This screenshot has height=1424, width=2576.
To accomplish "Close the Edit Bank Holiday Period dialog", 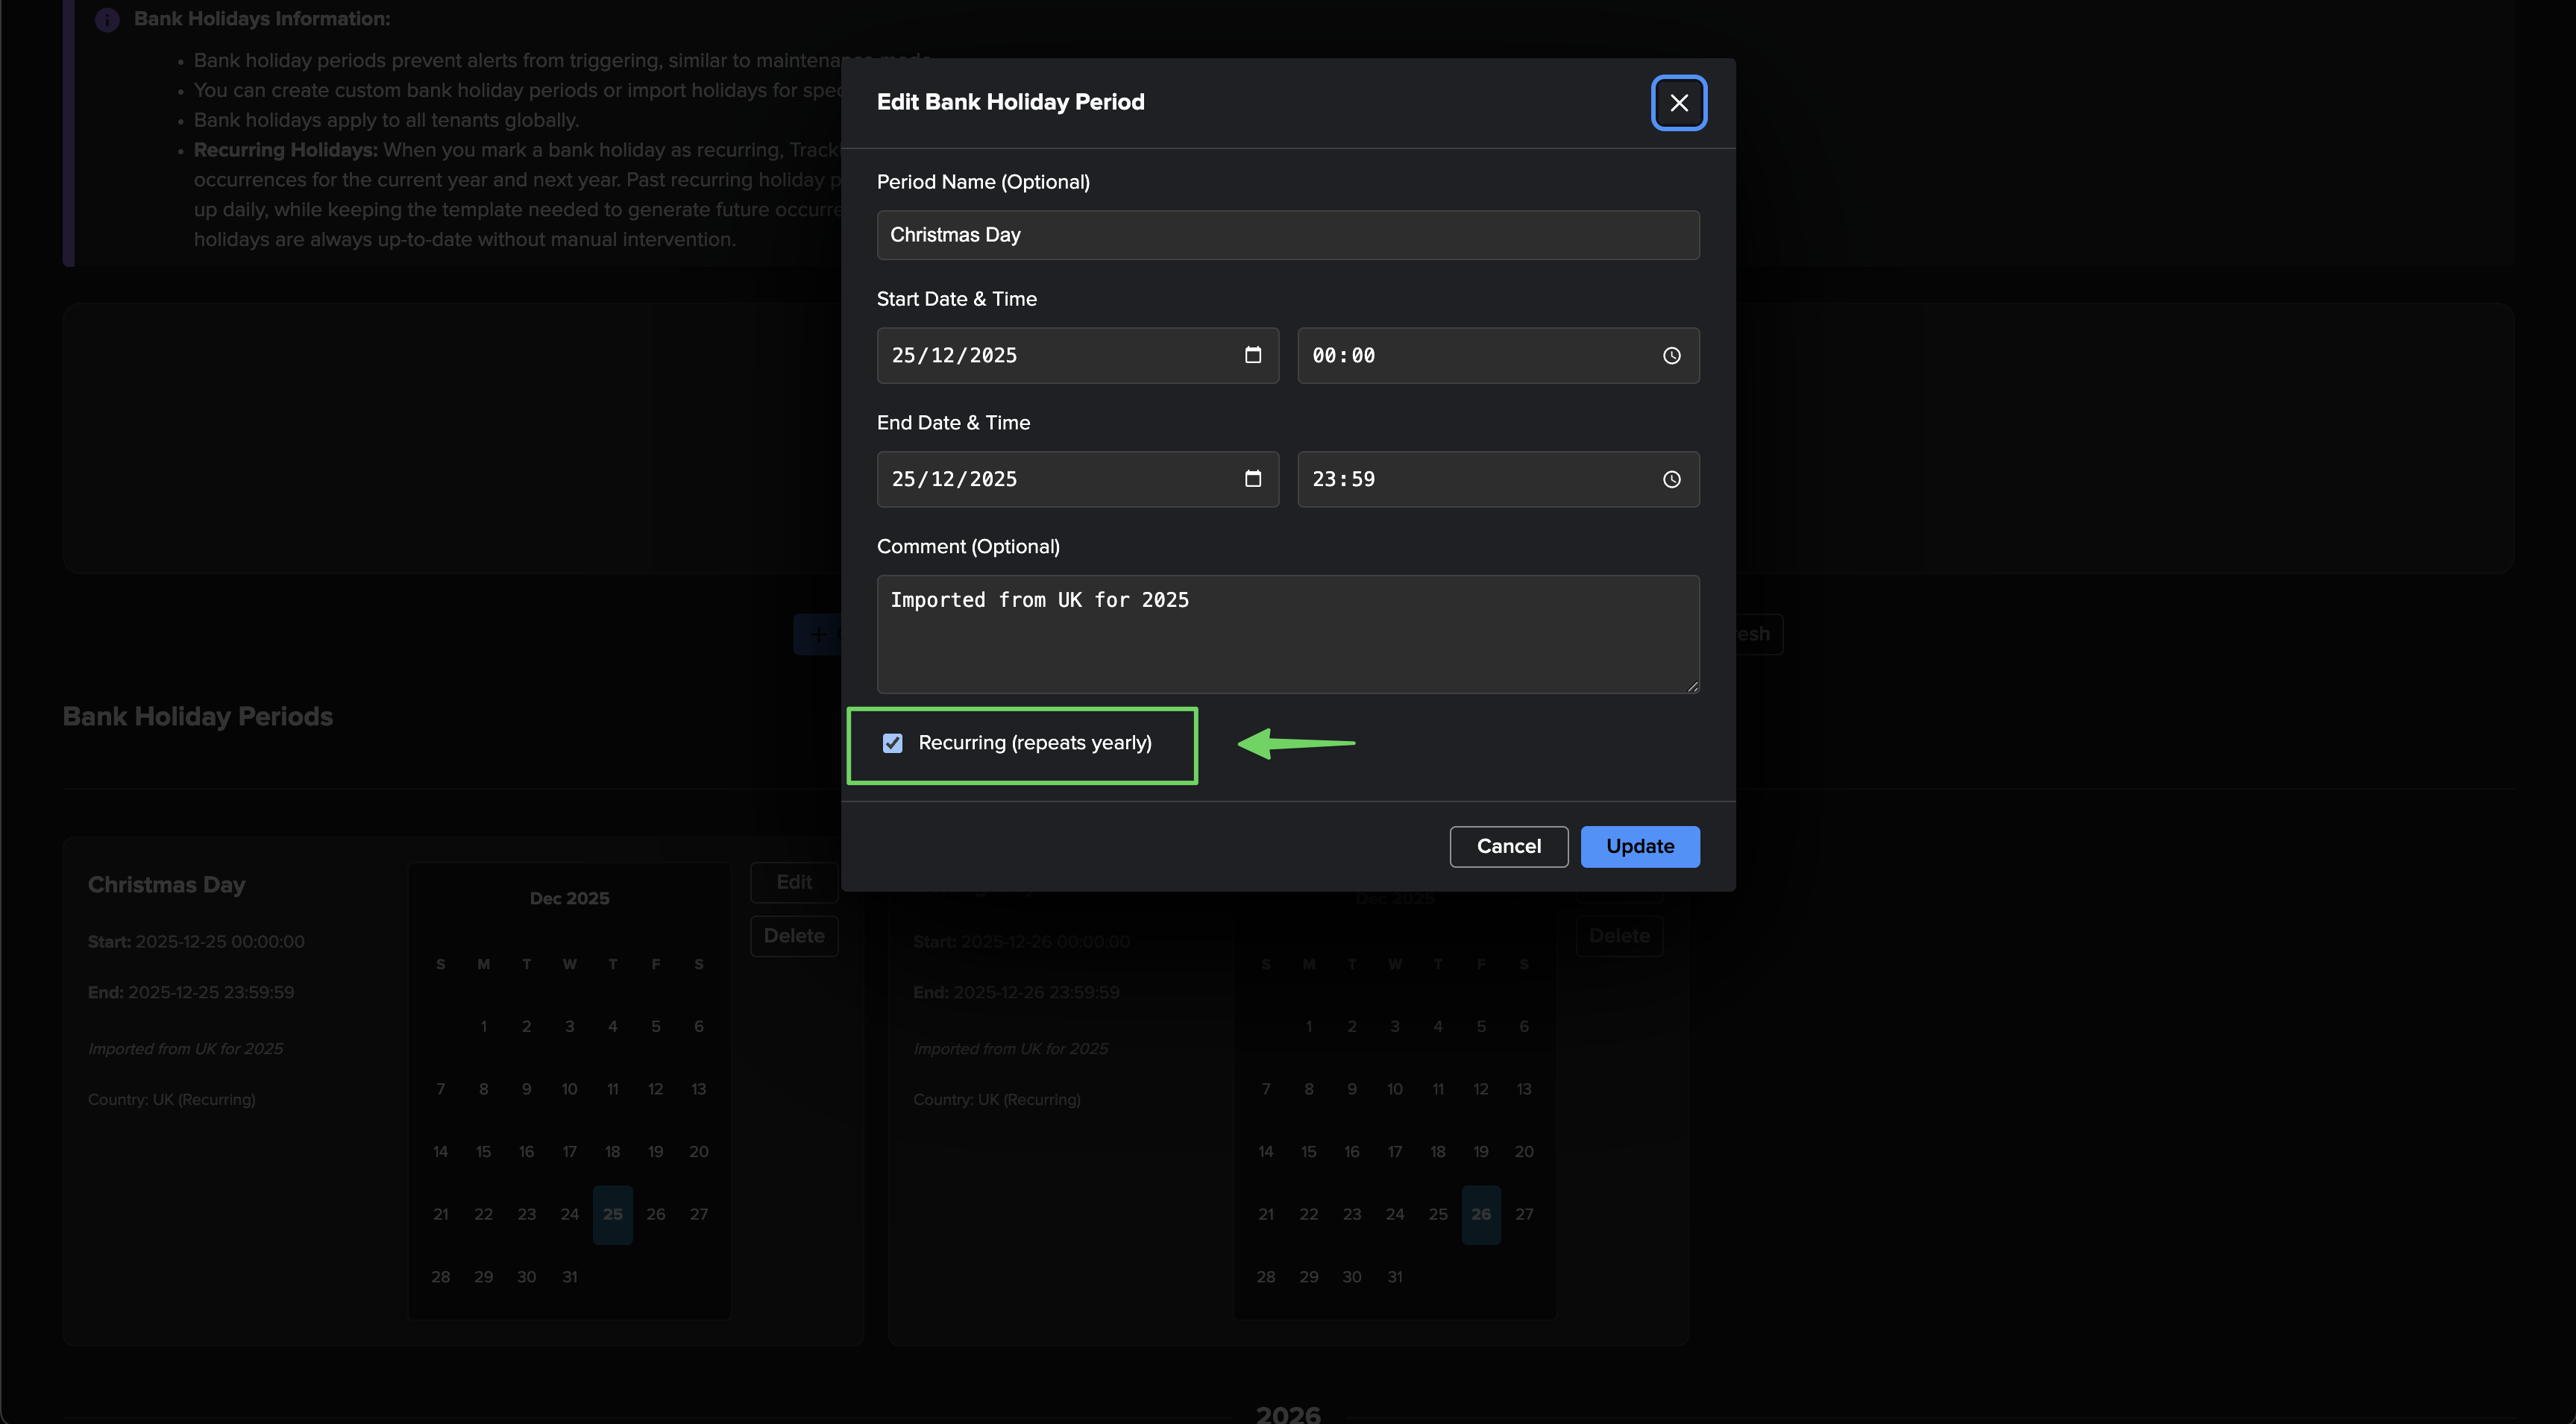I will point(1678,103).
